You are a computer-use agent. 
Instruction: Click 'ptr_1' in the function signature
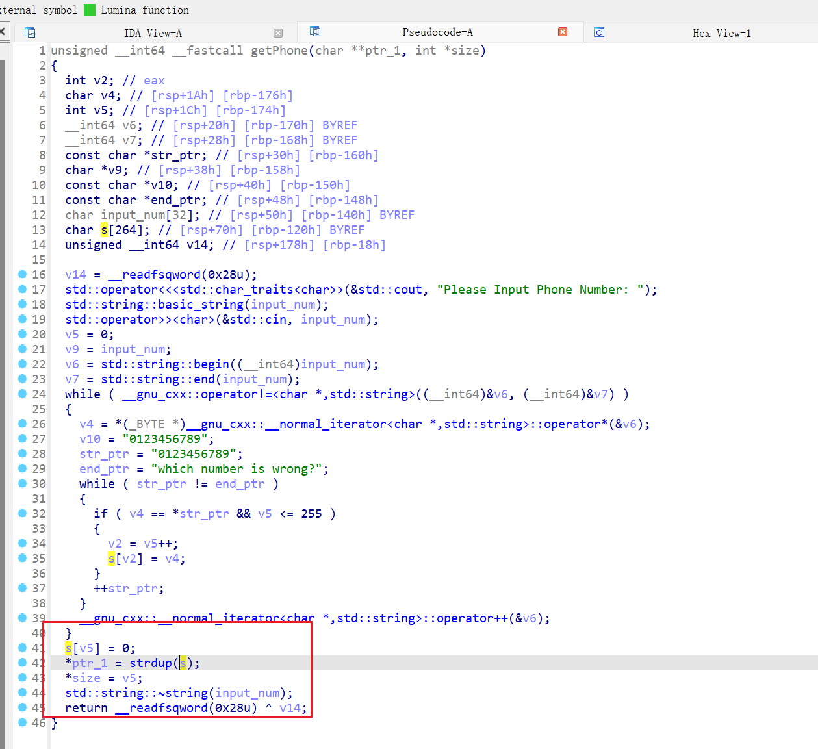click(x=383, y=51)
